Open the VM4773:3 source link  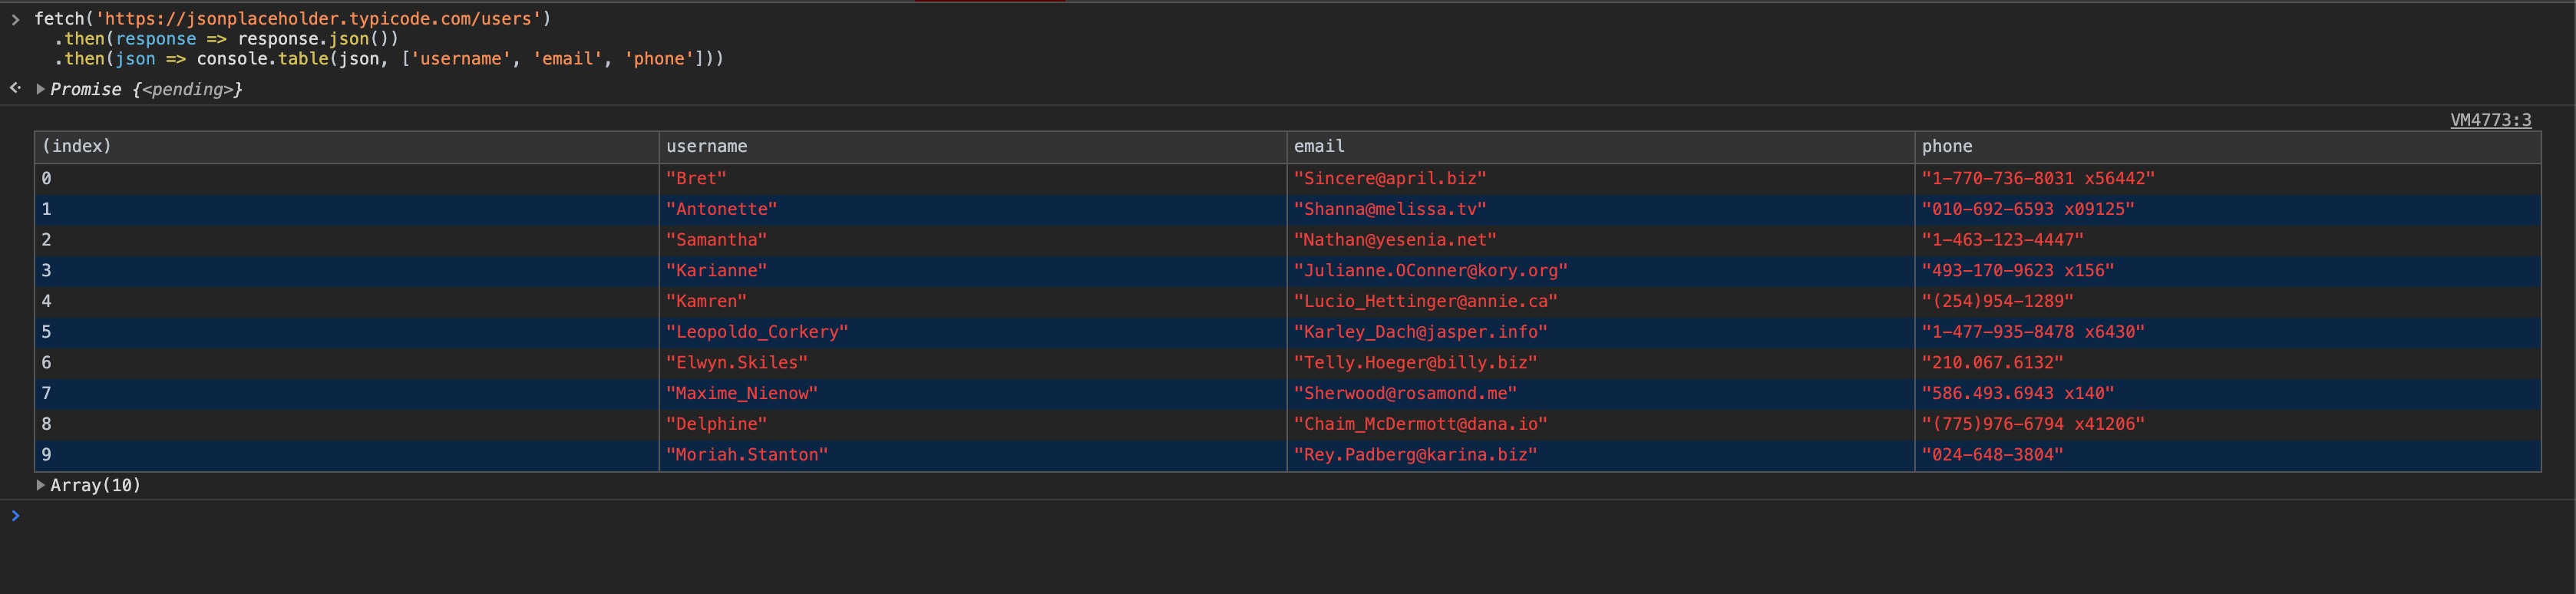(2490, 120)
